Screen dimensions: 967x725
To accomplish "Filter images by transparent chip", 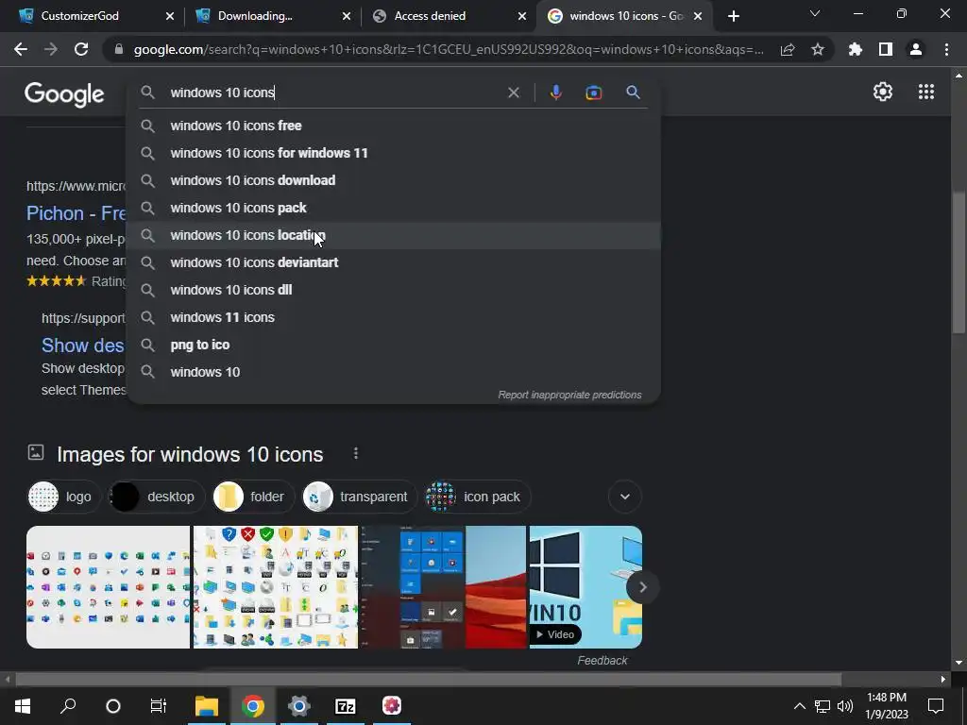I will tap(358, 497).
